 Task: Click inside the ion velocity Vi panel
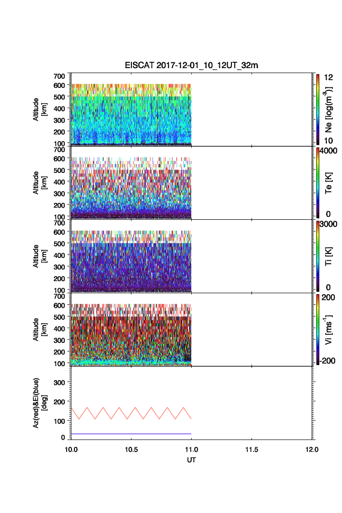(131, 333)
